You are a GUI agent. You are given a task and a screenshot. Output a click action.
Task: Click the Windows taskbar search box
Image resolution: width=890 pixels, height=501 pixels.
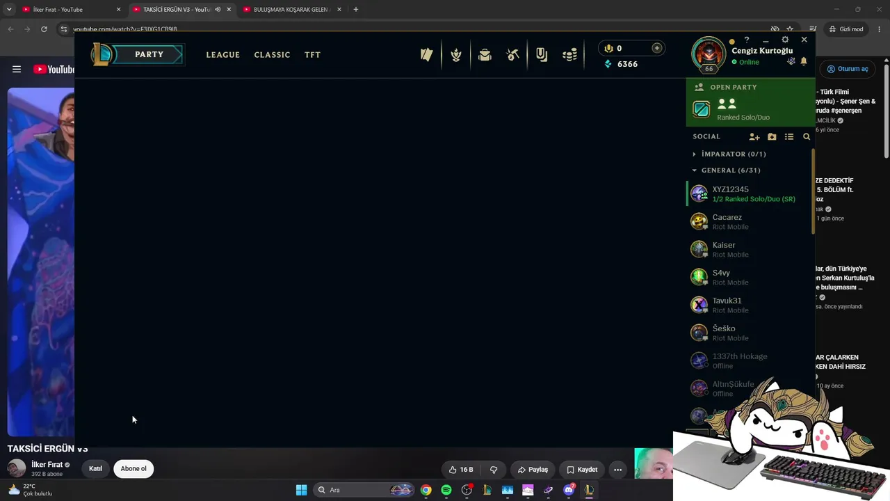click(364, 490)
